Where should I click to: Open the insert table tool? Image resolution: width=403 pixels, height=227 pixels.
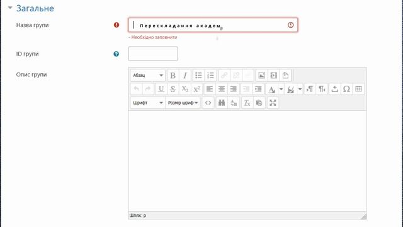(358, 89)
